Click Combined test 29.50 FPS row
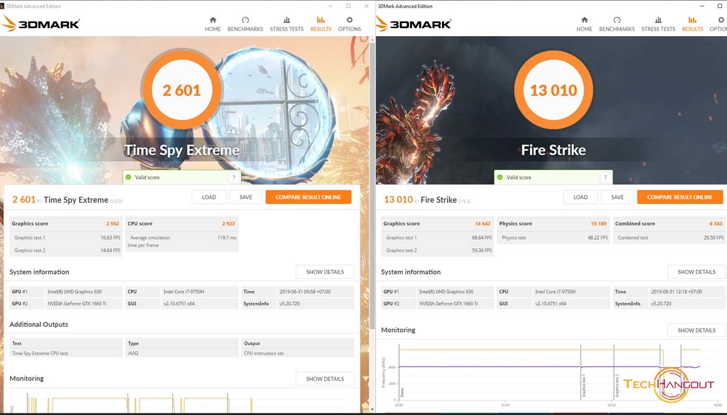727x415 pixels. click(x=669, y=238)
